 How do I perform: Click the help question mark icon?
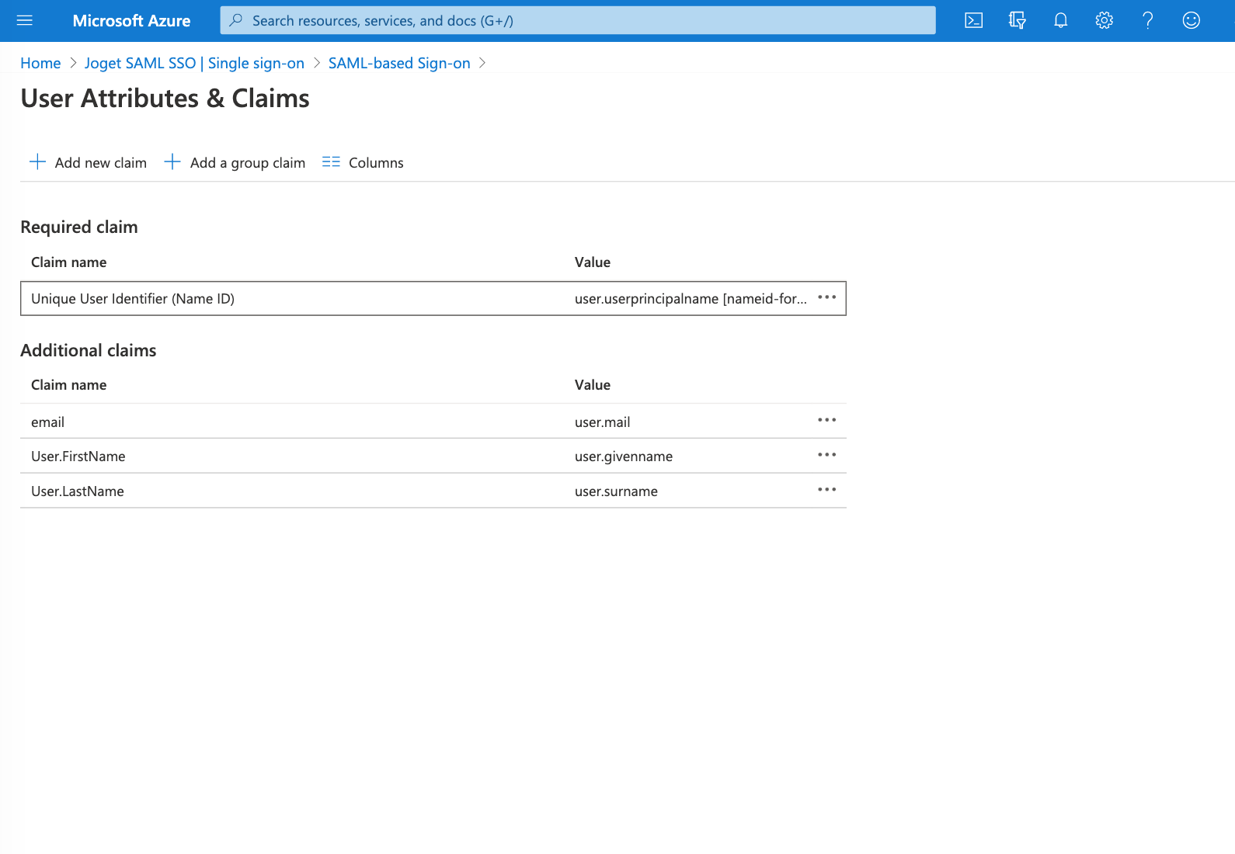pyautogui.click(x=1147, y=21)
